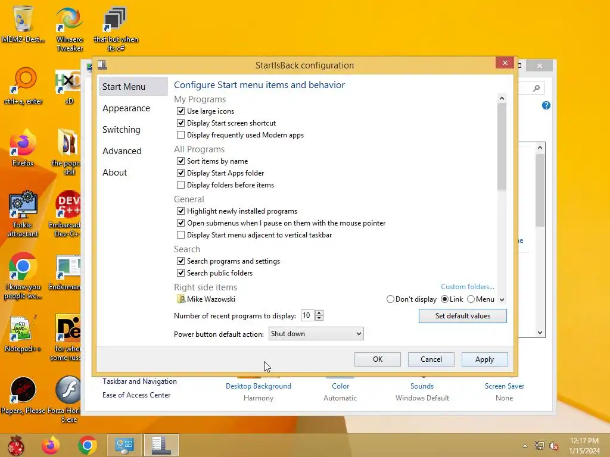Click the blue help icon in background window
Image resolution: width=610 pixels, height=457 pixels.
pos(546,105)
